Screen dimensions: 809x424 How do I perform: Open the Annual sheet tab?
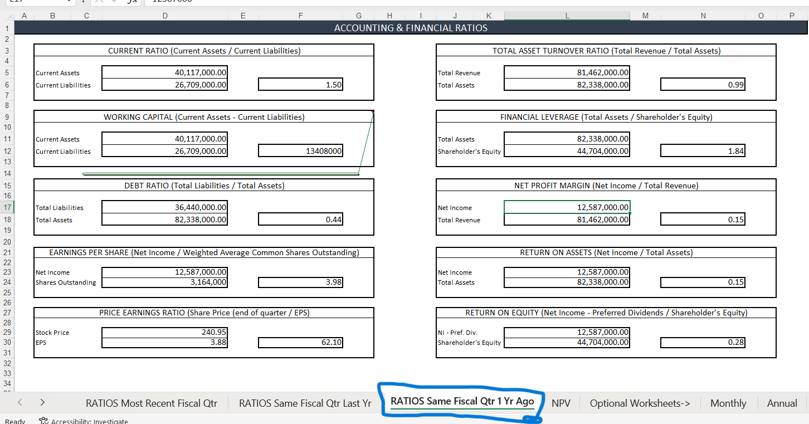[782, 403]
